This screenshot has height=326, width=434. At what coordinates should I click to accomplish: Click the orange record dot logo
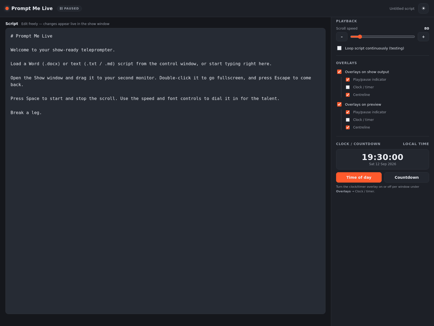click(7, 8)
